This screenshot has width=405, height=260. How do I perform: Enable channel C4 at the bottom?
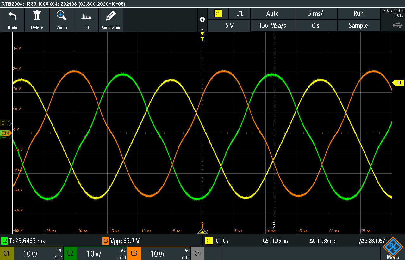point(198,253)
